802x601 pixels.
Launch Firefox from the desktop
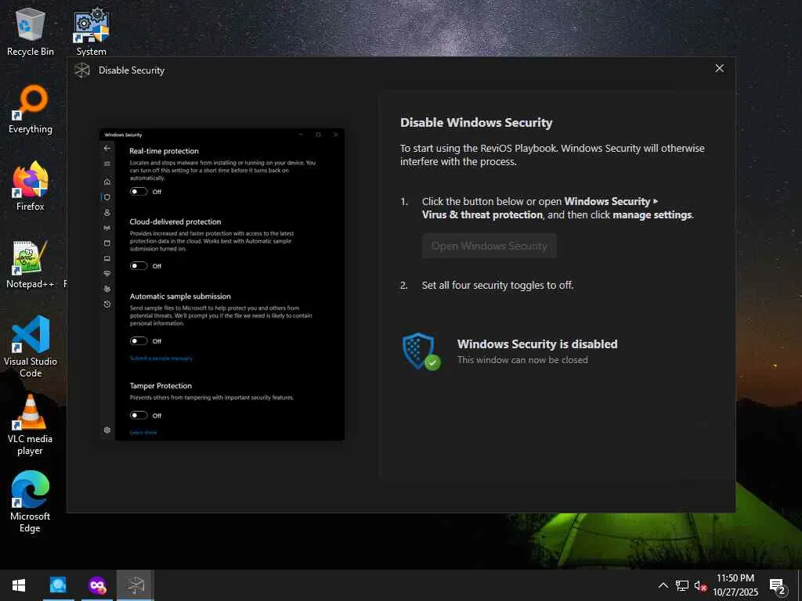[31, 186]
